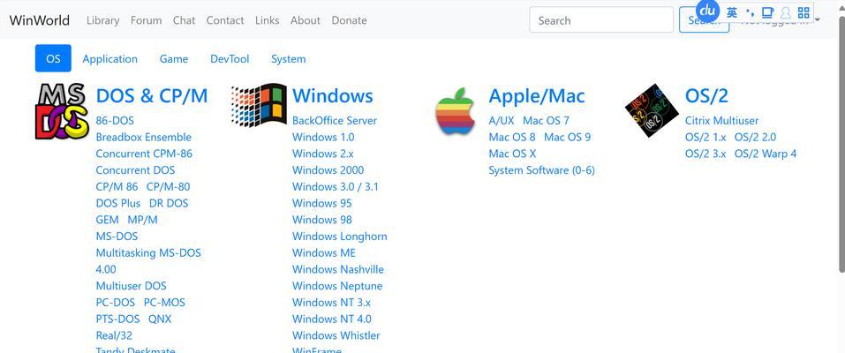845x353 pixels.
Task: Switch to the DevTool tab
Action: 230,59
